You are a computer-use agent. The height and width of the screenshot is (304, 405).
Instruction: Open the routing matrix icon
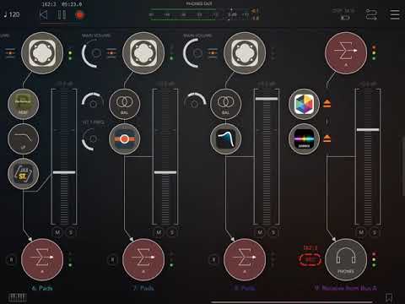pyautogui.click(x=371, y=14)
